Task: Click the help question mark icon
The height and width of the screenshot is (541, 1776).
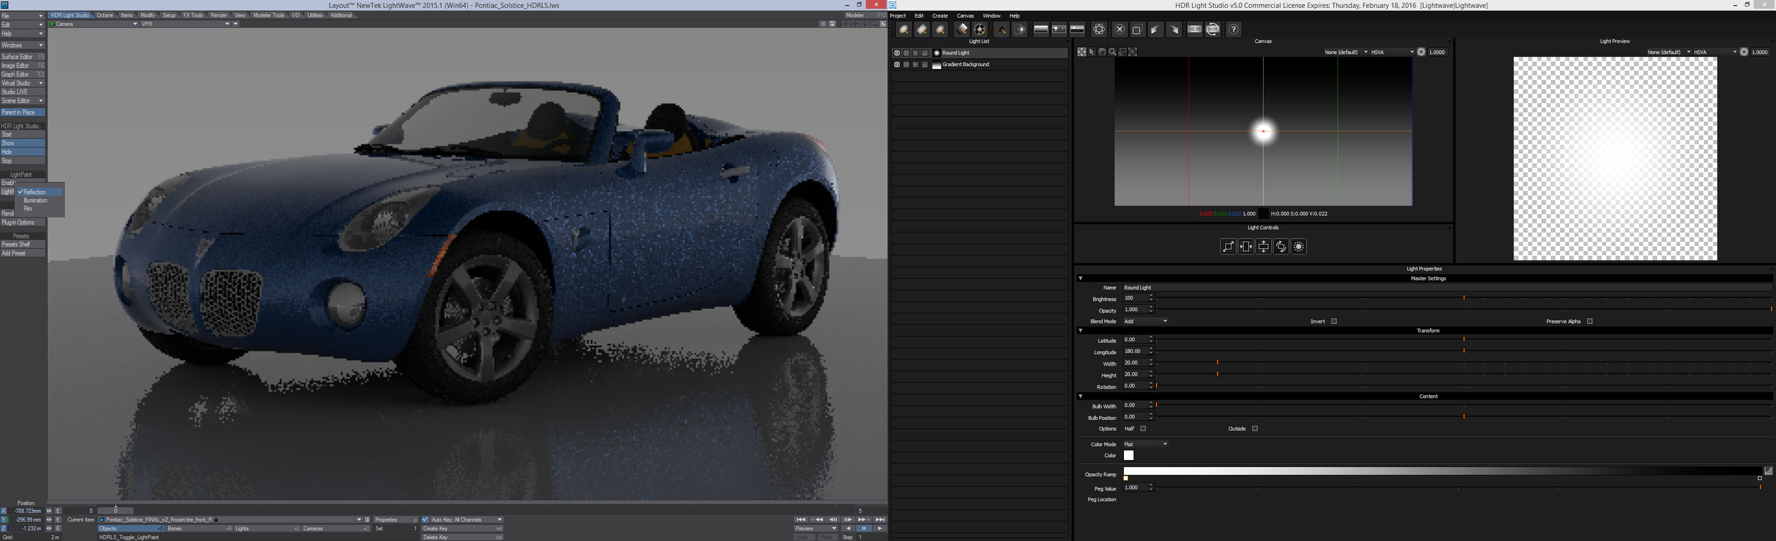Action: pyautogui.click(x=1234, y=29)
